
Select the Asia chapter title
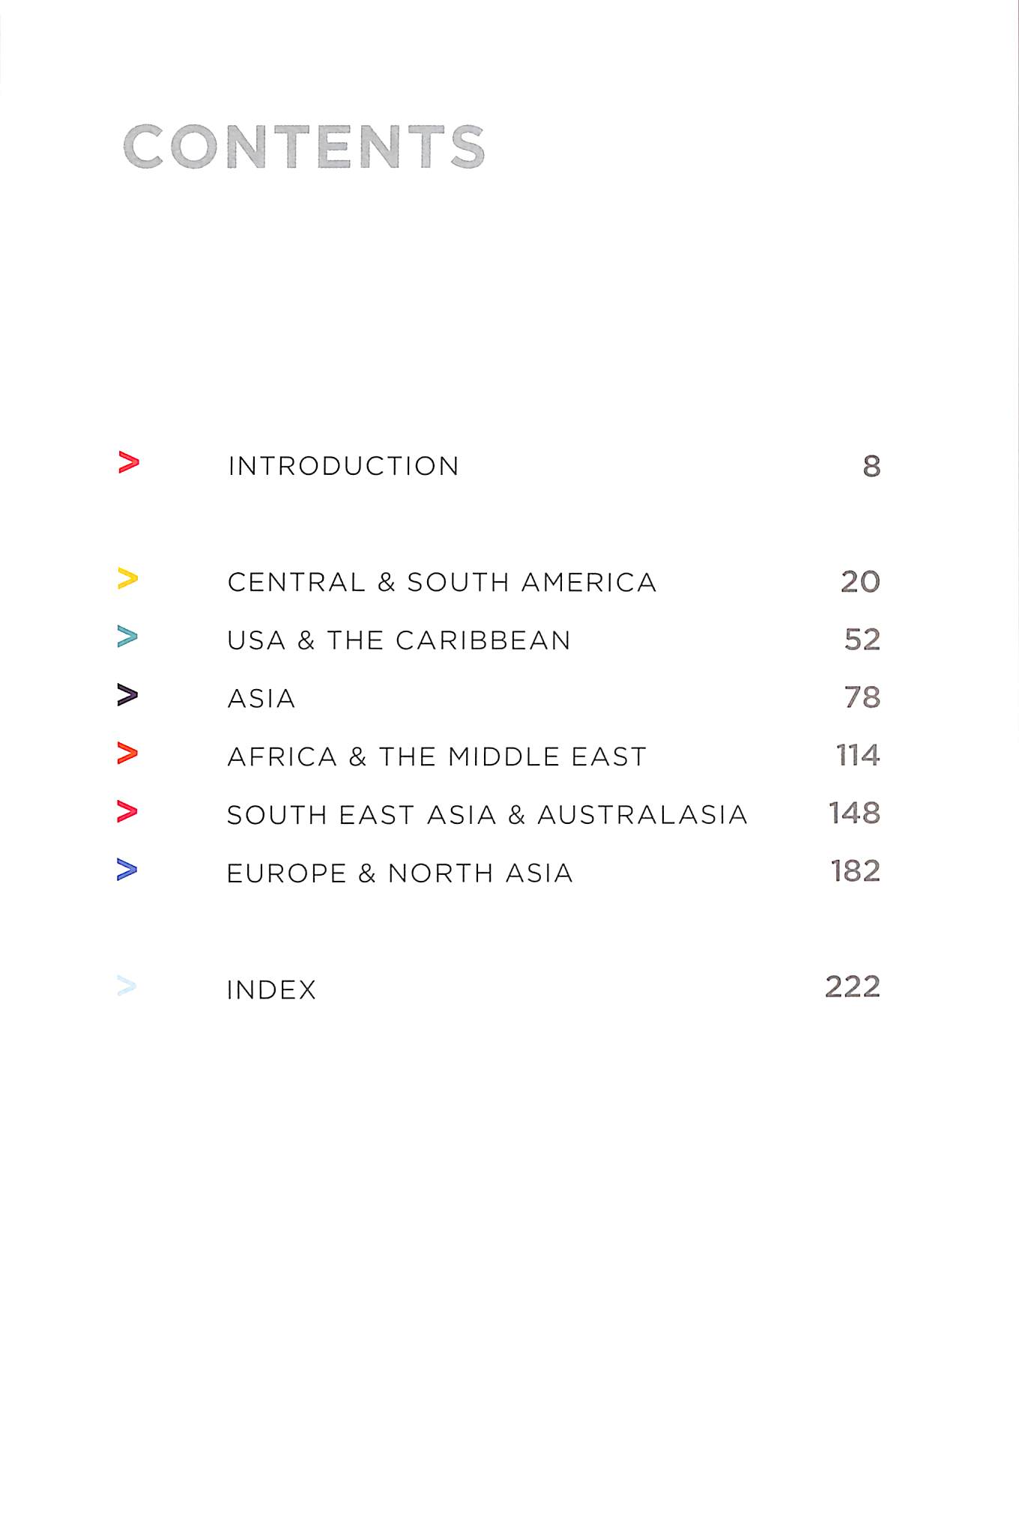click(x=261, y=699)
